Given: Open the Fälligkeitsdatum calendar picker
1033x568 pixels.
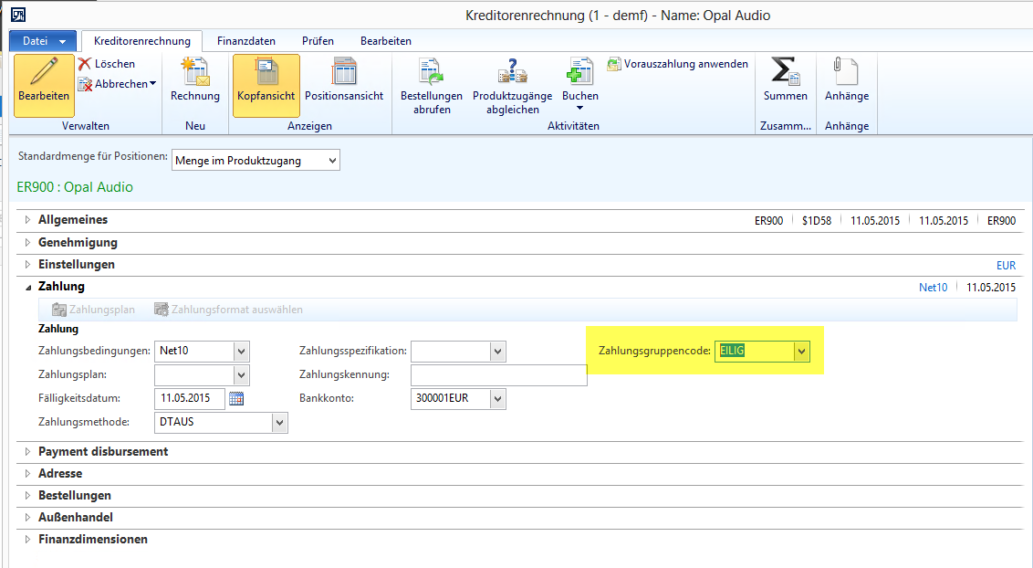Looking at the screenshot, I should (x=236, y=398).
